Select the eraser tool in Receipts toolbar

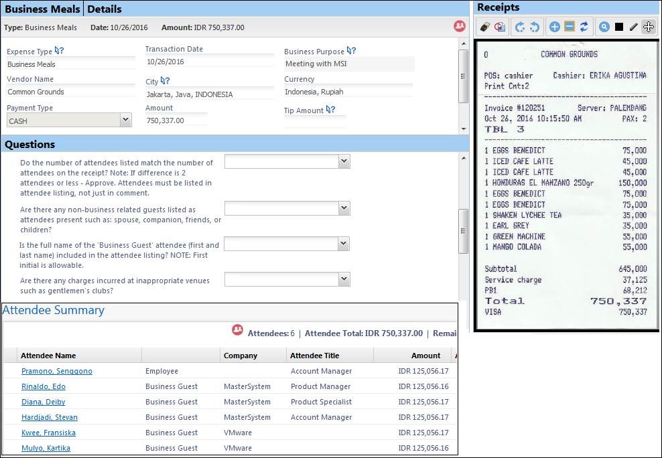pos(484,27)
